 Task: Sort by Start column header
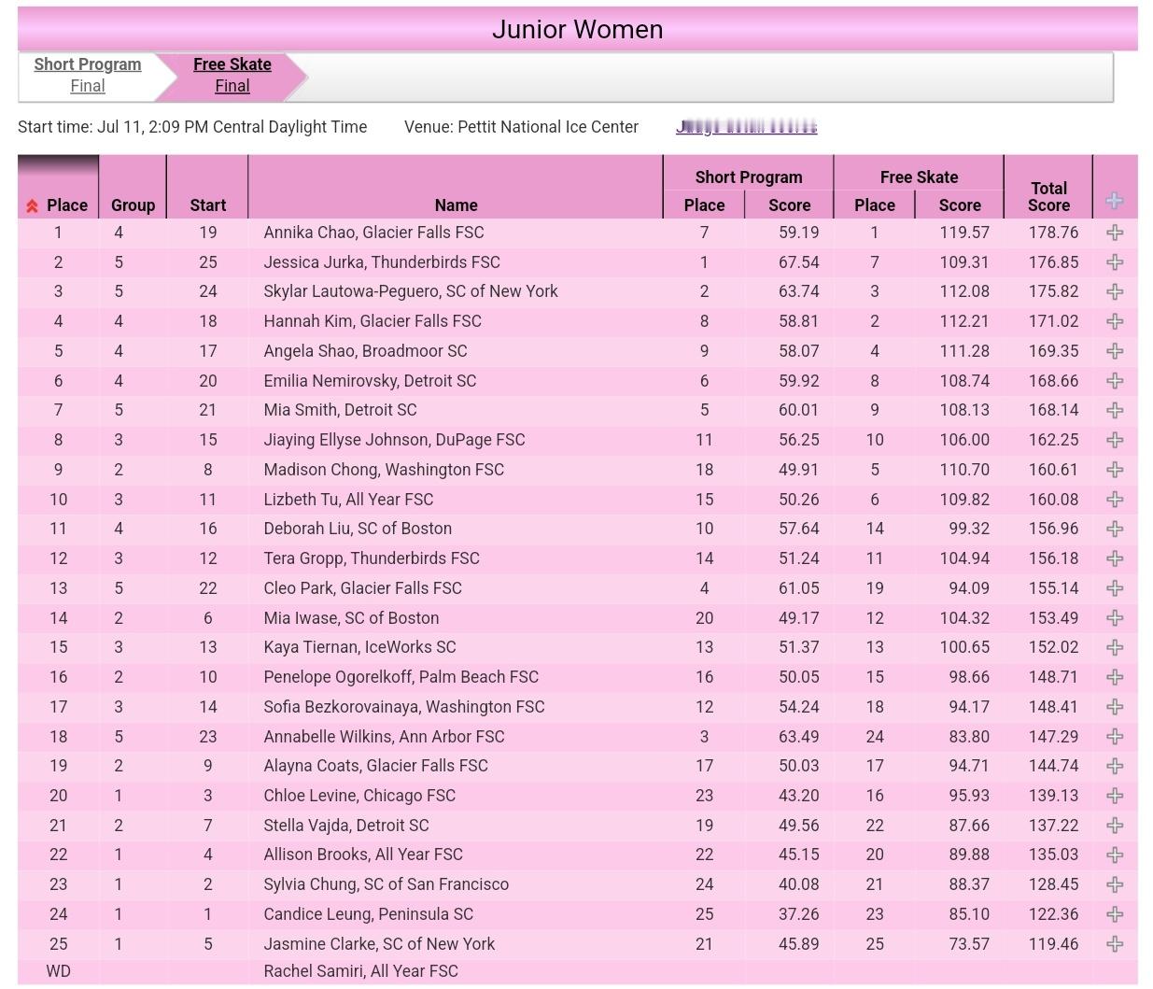click(x=208, y=205)
